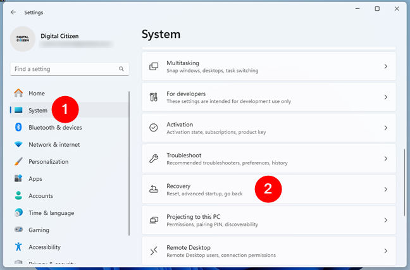This screenshot has width=410, height=270.
Task: Select Apps in the sidebar
Action: tap(35, 178)
